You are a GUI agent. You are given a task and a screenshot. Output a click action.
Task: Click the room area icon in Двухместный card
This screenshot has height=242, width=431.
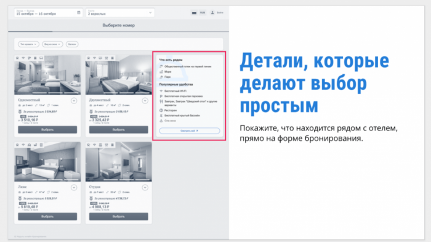[108, 105]
